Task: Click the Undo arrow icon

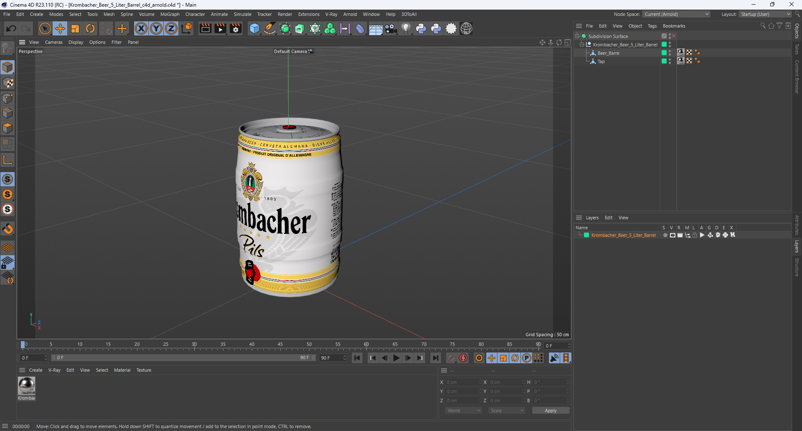Action: tap(11, 28)
